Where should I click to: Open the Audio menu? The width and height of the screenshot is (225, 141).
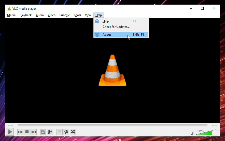40,15
